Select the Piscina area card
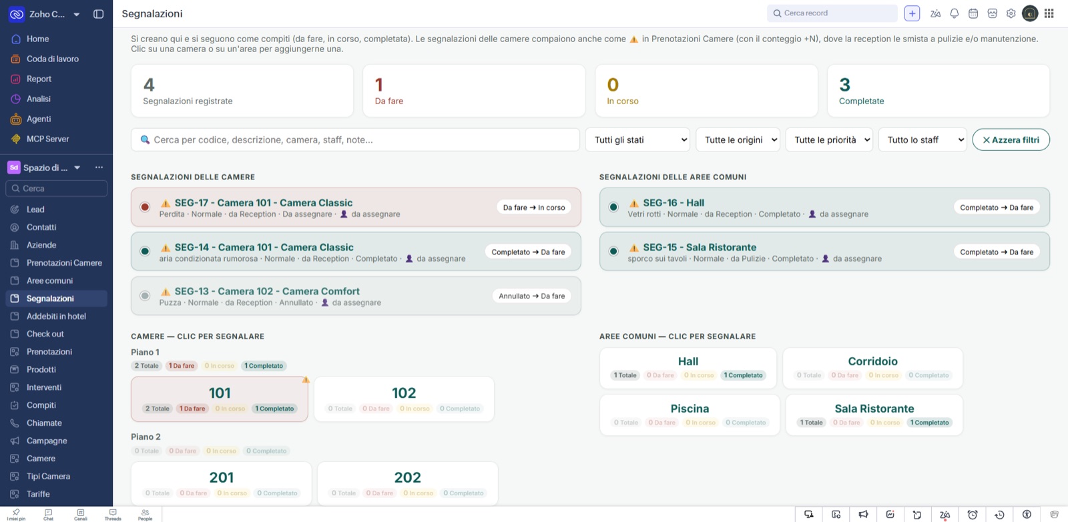Image resolution: width=1068 pixels, height=522 pixels. 690,415
